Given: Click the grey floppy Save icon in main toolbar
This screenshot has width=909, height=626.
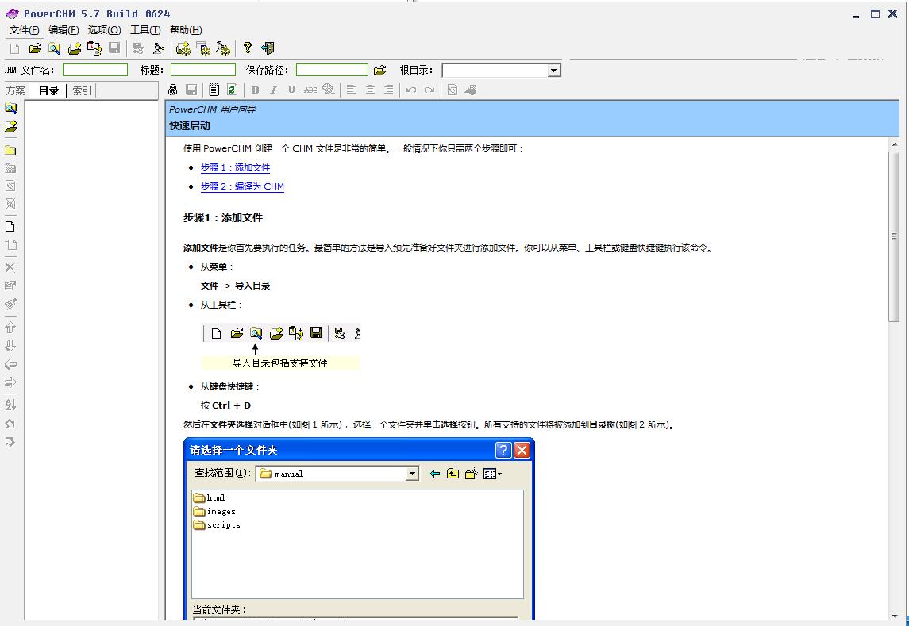Looking at the screenshot, I should (x=114, y=48).
